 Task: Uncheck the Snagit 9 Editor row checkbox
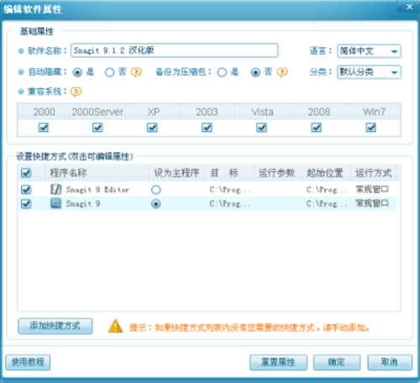click(26, 190)
